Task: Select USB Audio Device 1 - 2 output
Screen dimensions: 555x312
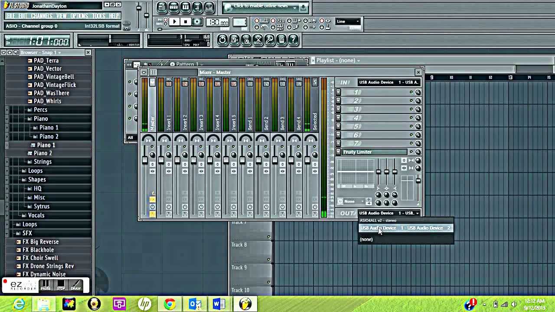Action: tap(406, 228)
